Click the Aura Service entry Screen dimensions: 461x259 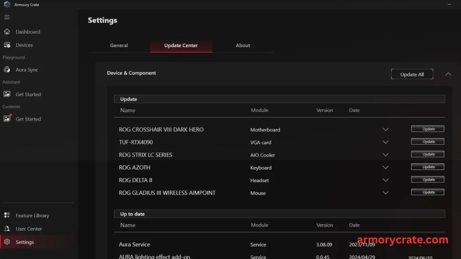(x=134, y=244)
